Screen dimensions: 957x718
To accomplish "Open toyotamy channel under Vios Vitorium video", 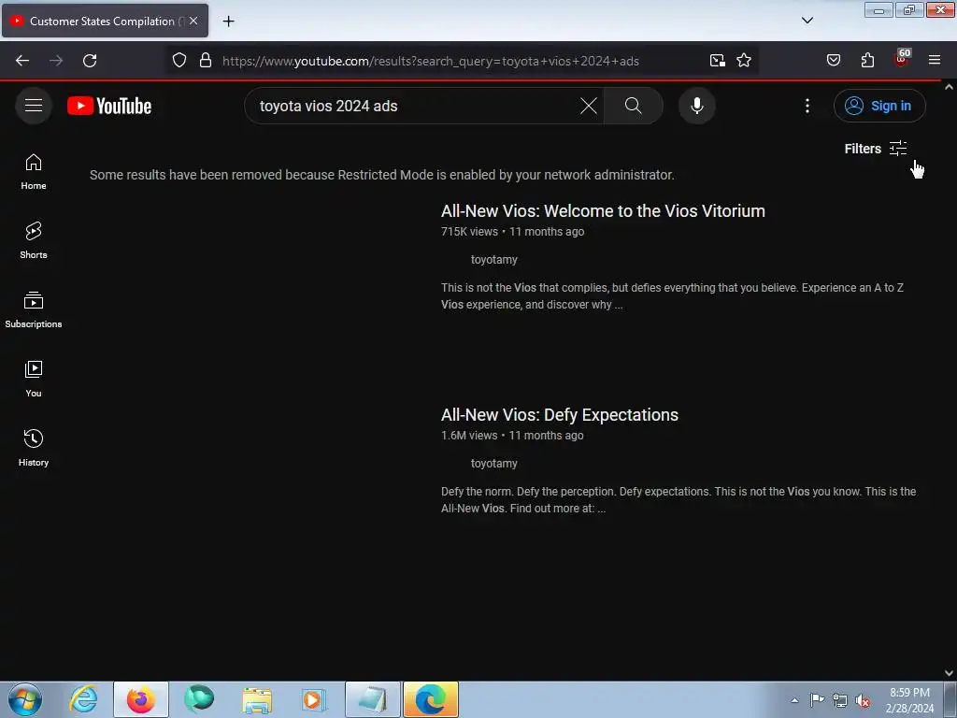I will 493,260.
